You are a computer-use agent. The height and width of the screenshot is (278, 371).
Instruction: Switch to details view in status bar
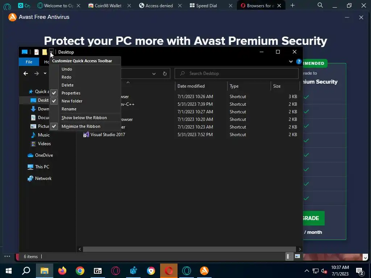point(288,257)
